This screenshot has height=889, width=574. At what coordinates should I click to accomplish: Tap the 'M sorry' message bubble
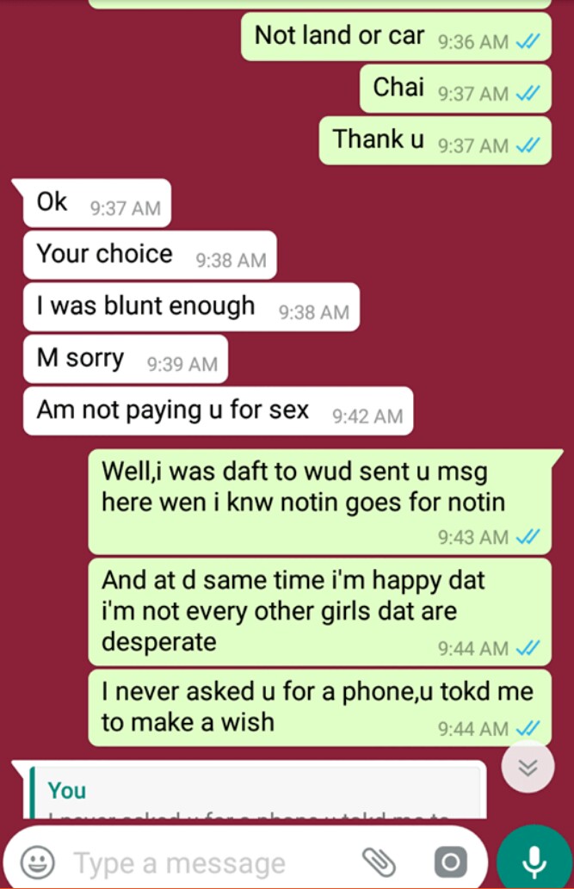click(126, 359)
